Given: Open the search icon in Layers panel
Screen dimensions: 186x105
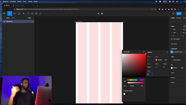Looking at the screenshot, I should click(x=5, y=18).
